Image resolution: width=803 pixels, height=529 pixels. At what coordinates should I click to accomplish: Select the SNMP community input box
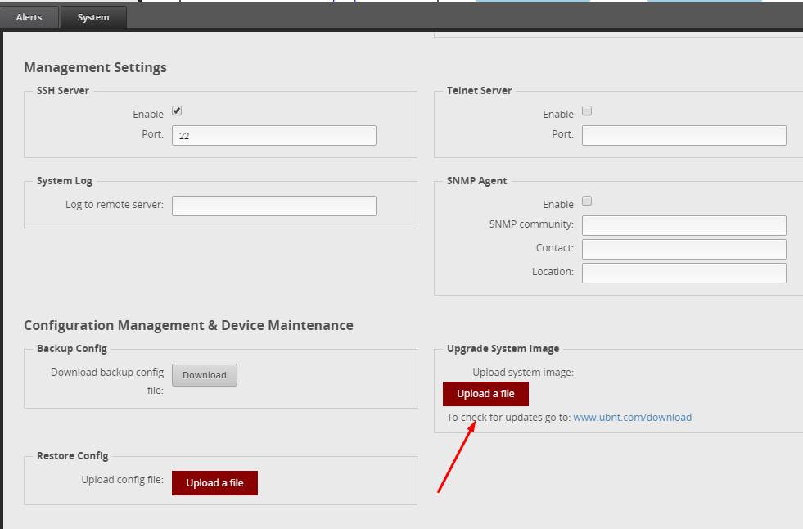click(683, 225)
